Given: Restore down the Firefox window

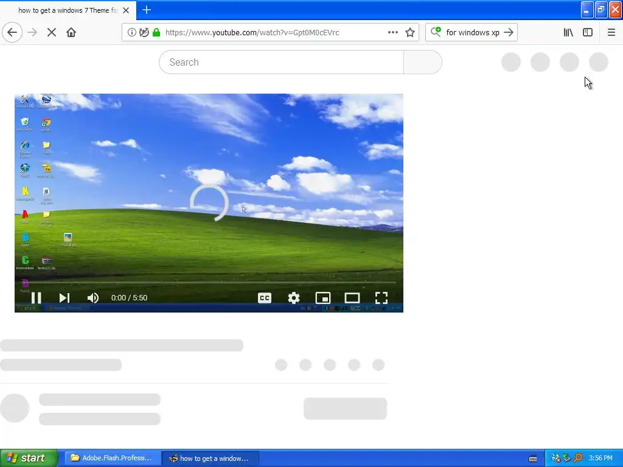Looking at the screenshot, I should pos(601,10).
